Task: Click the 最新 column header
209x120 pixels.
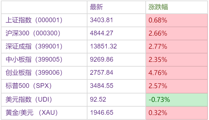Action: click(96, 7)
